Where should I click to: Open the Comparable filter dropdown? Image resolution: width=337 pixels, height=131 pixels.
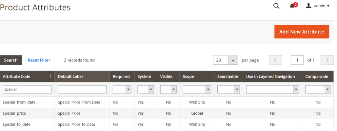coord(318,90)
